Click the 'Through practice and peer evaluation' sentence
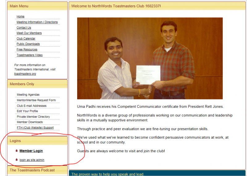Image resolution: width=247 pixels, height=176 pixels. click(143, 129)
